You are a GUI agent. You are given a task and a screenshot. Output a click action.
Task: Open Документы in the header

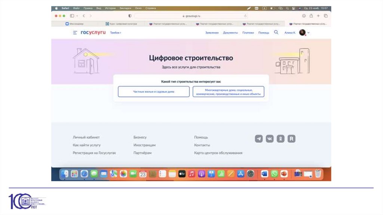(230, 33)
